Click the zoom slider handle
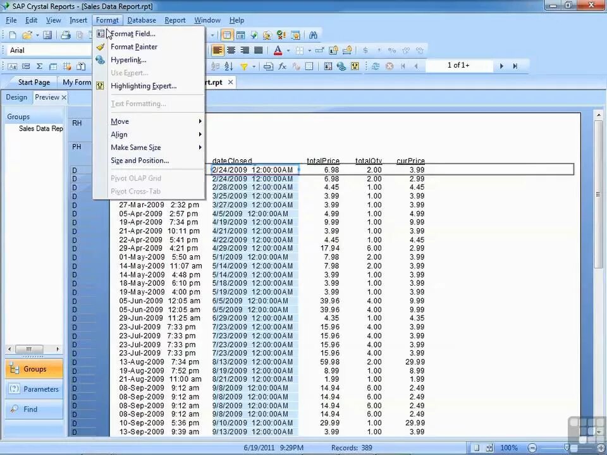Viewport: 607px width, 455px height. point(567,447)
